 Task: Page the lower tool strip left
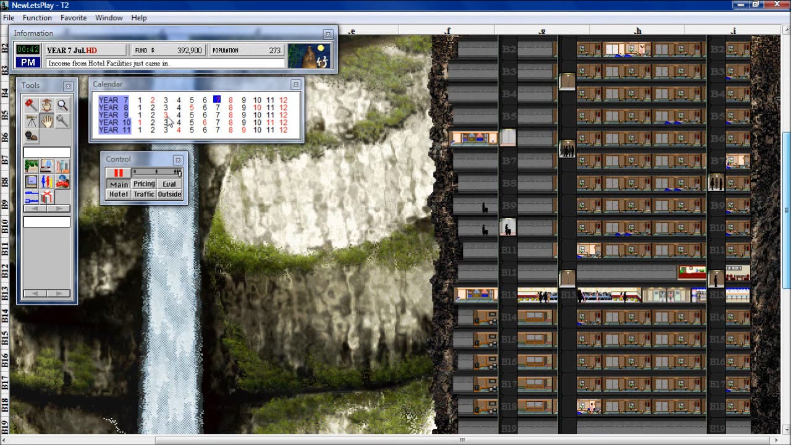[x=35, y=293]
